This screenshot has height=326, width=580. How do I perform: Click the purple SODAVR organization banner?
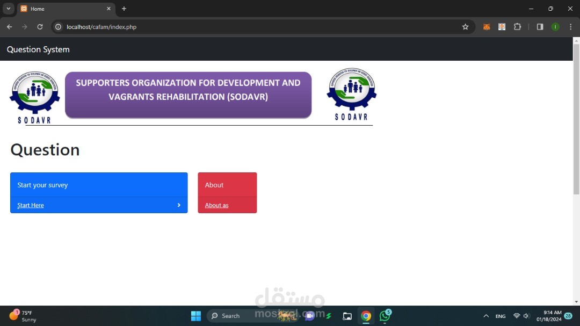(189, 95)
